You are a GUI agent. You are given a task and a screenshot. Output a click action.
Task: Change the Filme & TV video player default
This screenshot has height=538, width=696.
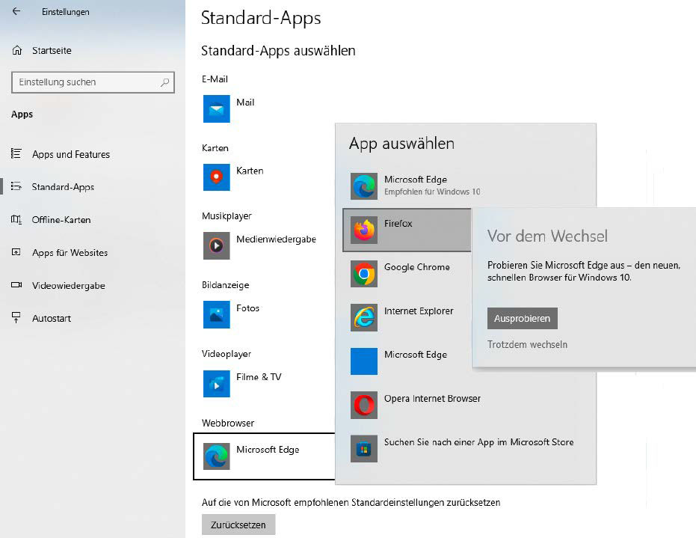click(259, 376)
